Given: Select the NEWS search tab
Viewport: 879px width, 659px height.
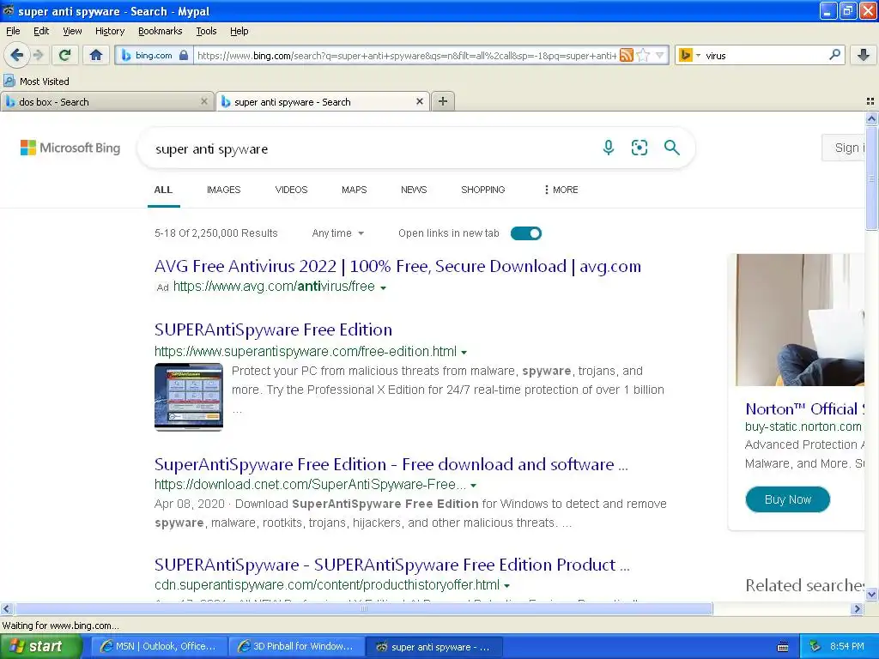Looking at the screenshot, I should coord(414,190).
